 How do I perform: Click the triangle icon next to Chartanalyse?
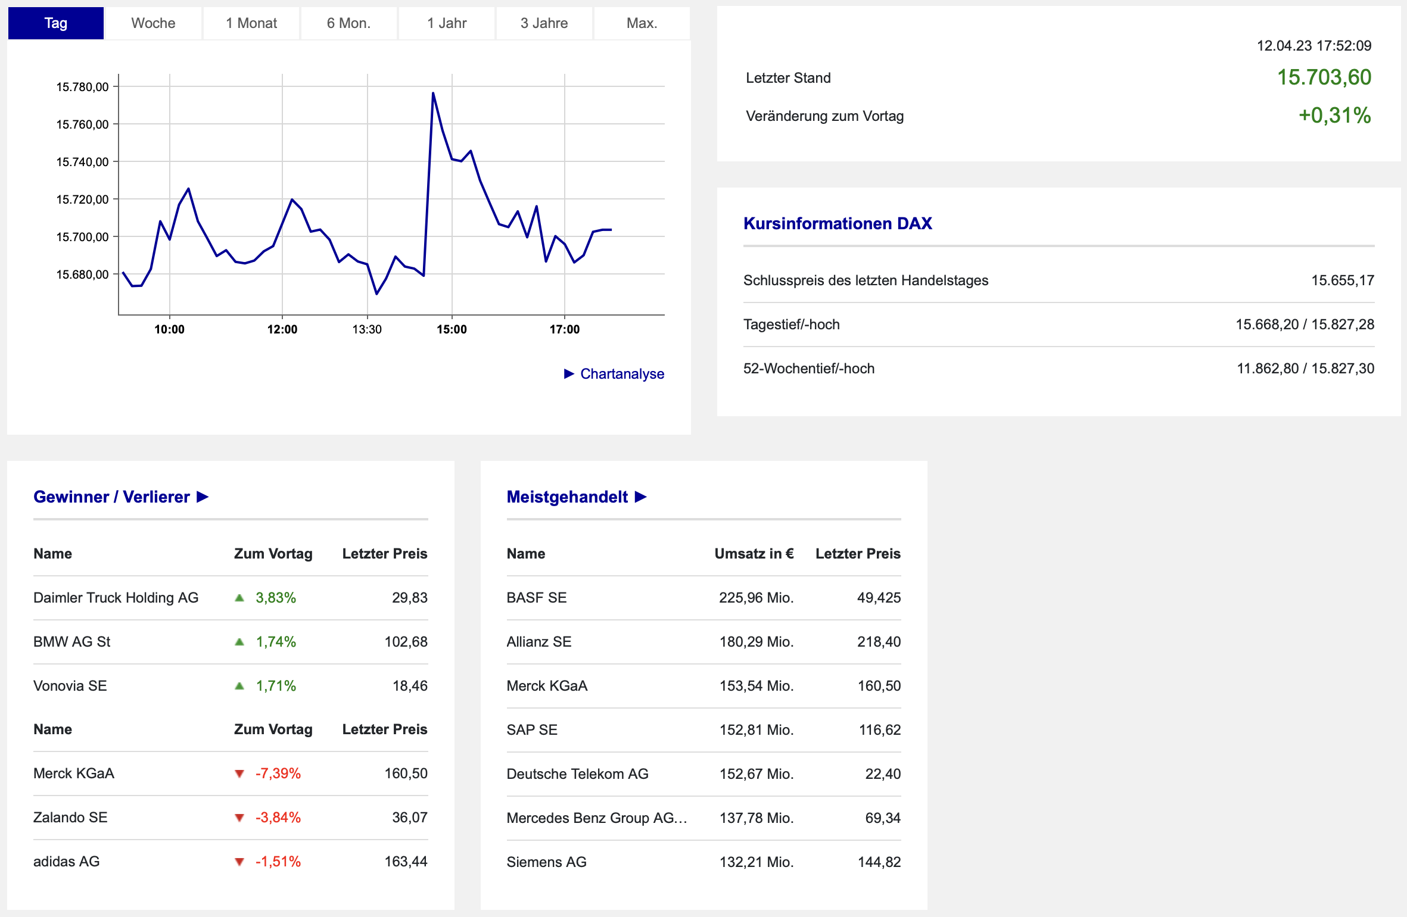tap(569, 374)
